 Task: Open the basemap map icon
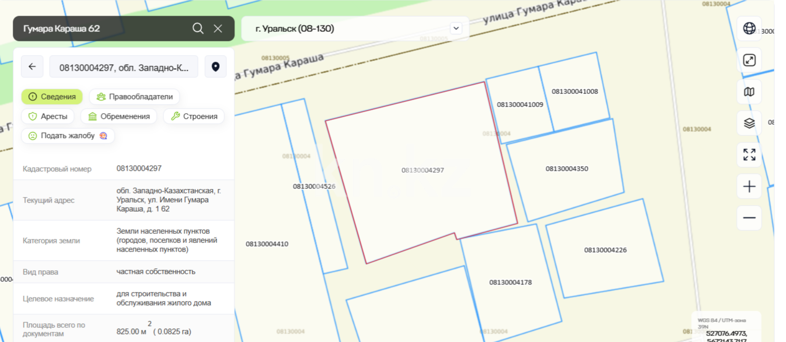pyautogui.click(x=749, y=91)
